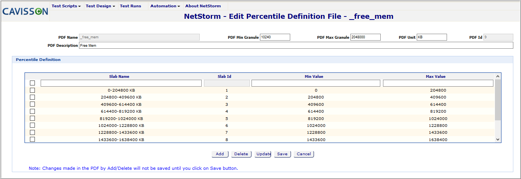521x179 pixels.
Task: Click Slab Id cell '5'
Action: click(x=227, y=118)
